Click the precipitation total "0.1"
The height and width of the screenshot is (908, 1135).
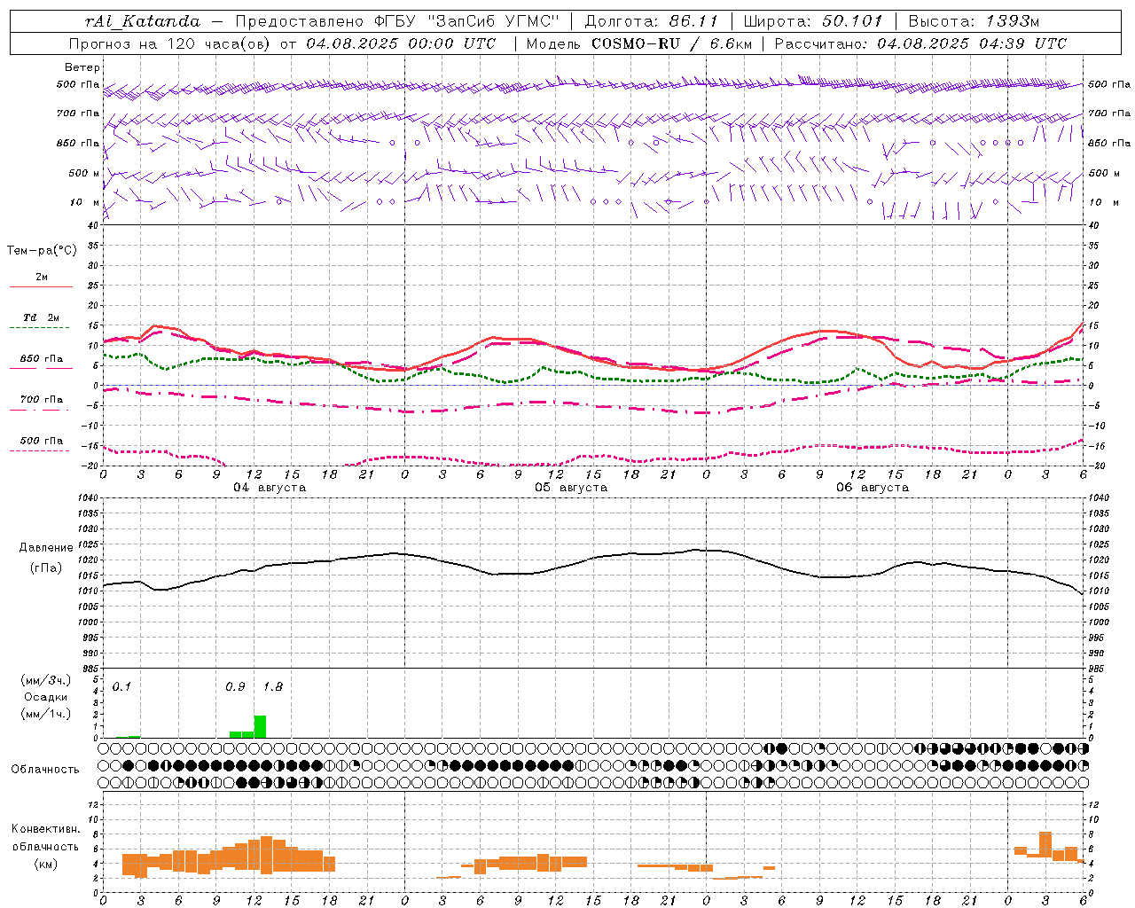121,687
